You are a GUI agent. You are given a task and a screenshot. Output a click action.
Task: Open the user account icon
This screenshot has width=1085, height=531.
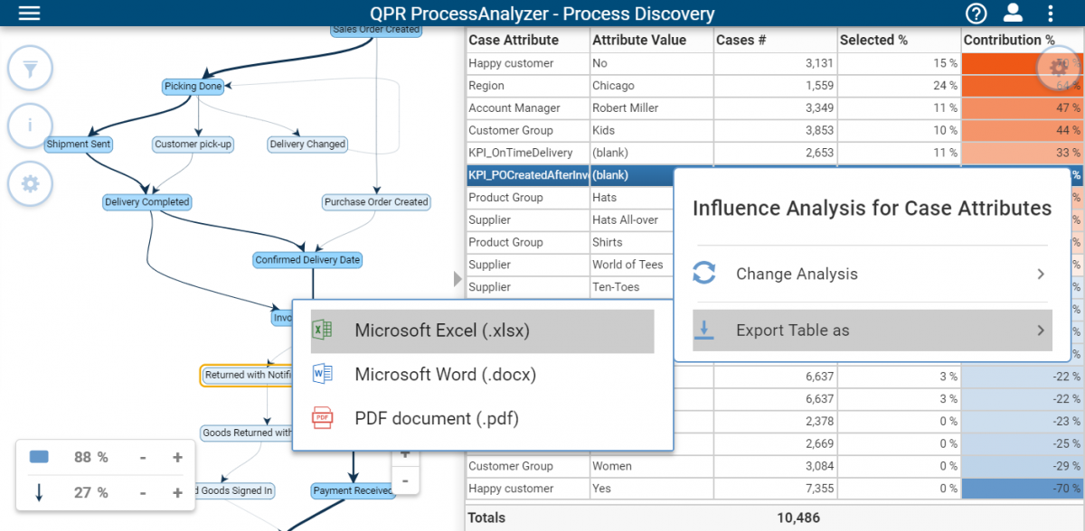[x=1013, y=14]
